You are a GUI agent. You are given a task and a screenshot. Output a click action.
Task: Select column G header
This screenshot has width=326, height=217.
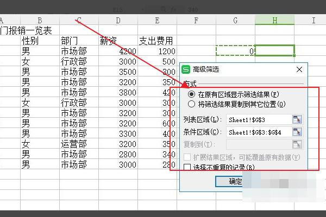point(235,21)
